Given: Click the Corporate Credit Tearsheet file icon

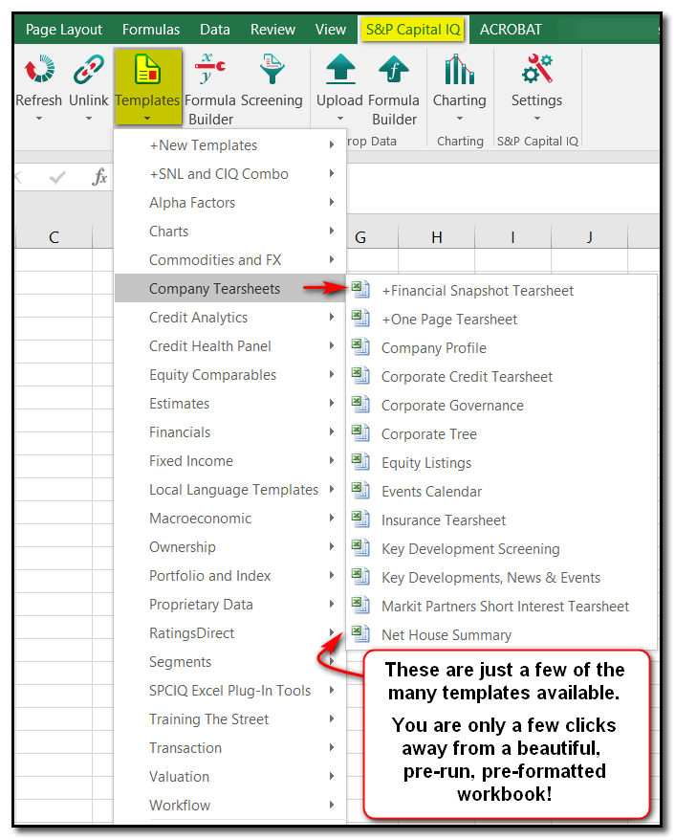Looking at the screenshot, I should click(x=360, y=375).
